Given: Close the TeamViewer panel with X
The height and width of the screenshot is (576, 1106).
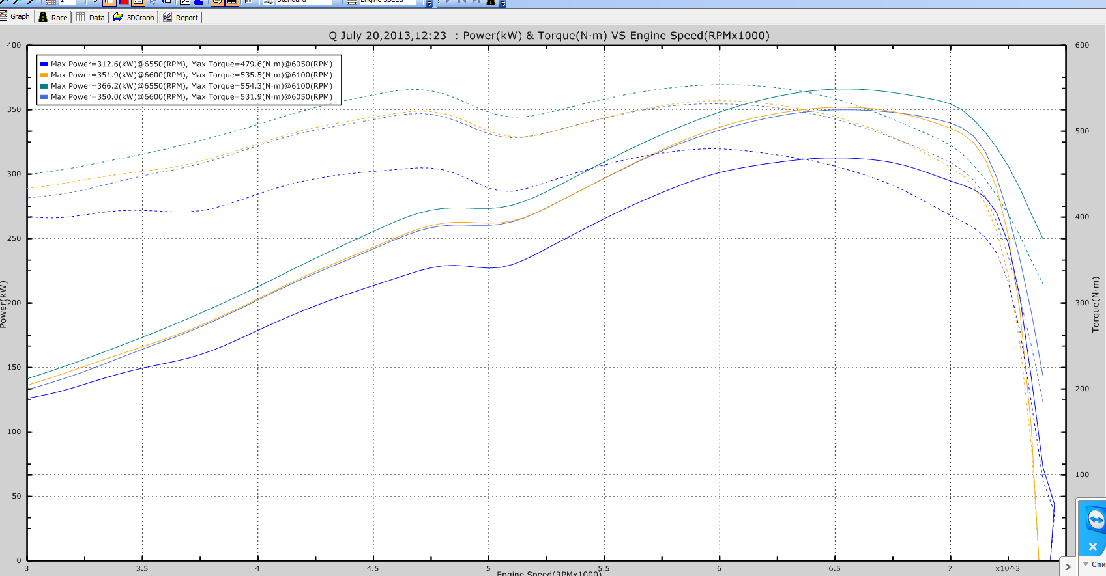Looking at the screenshot, I should tap(1093, 547).
